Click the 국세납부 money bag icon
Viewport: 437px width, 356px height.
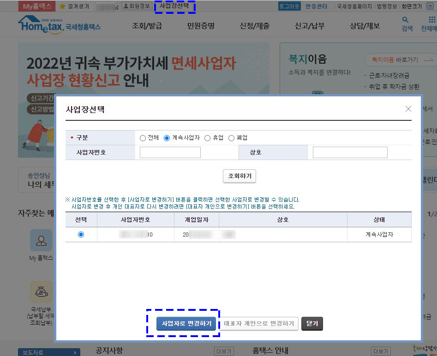[x=41, y=292]
